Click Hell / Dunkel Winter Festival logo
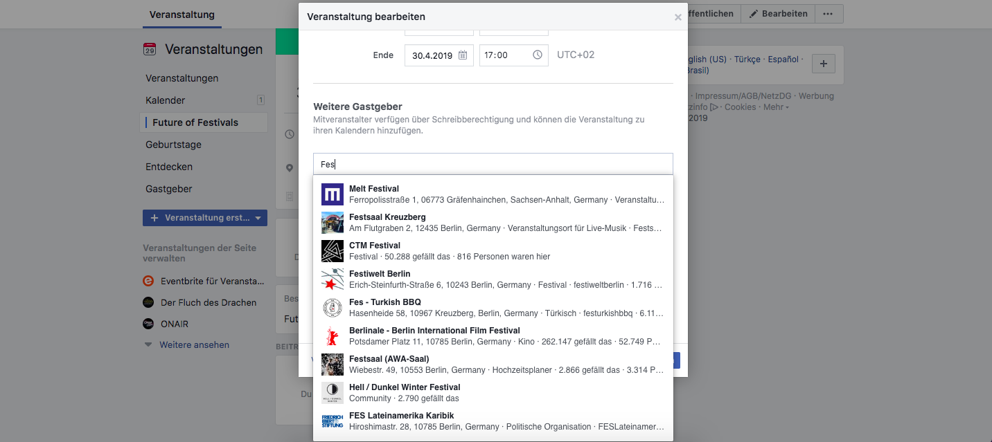This screenshot has width=992, height=442. coord(333,393)
